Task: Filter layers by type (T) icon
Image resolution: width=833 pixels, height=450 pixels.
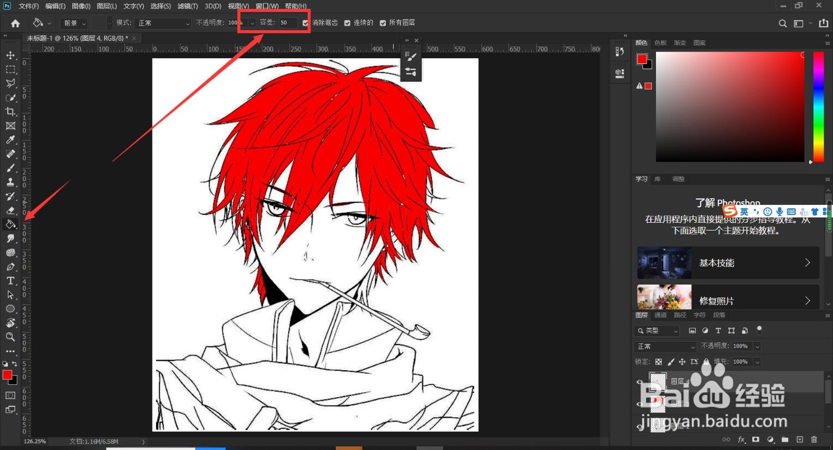Action: [x=718, y=330]
